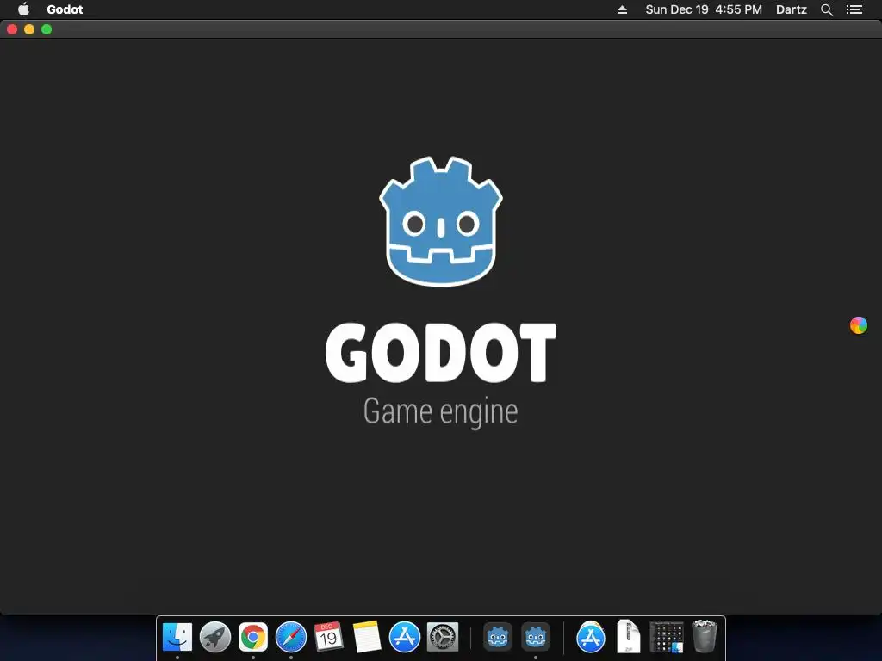Image resolution: width=882 pixels, height=661 pixels.
Task: Click the date and time display
Action: click(704, 9)
